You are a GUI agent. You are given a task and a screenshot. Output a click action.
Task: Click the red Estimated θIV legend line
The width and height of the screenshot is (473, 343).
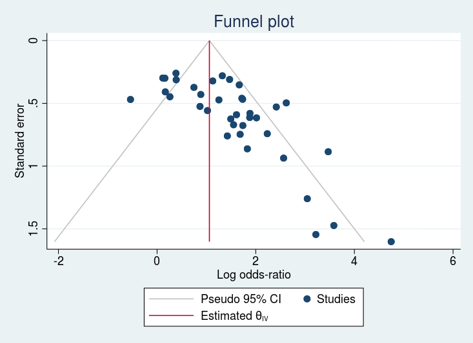pos(171,315)
